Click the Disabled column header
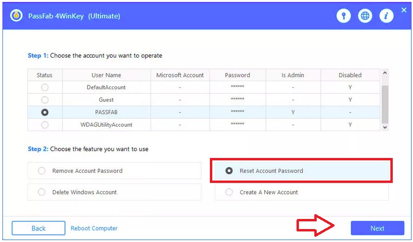This screenshot has width=413, height=242. pos(350,75)
